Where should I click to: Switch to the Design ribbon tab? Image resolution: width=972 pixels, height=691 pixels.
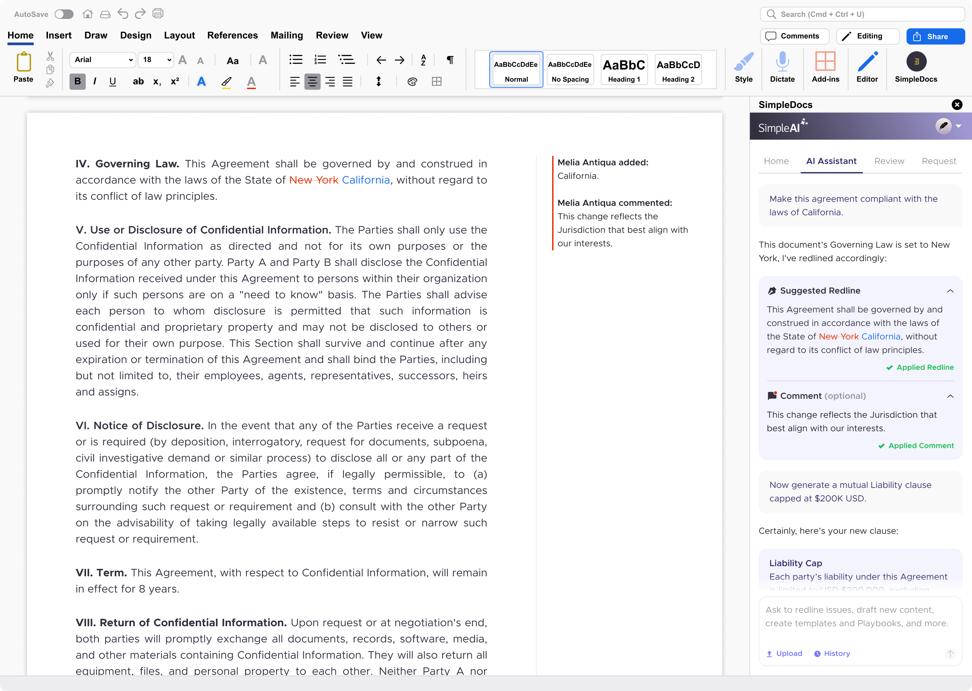(x=135, y=35)
